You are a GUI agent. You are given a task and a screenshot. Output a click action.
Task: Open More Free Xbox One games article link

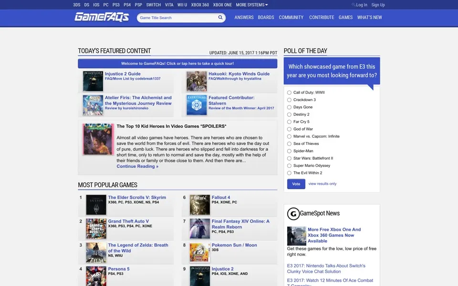(x=334, y=235)
